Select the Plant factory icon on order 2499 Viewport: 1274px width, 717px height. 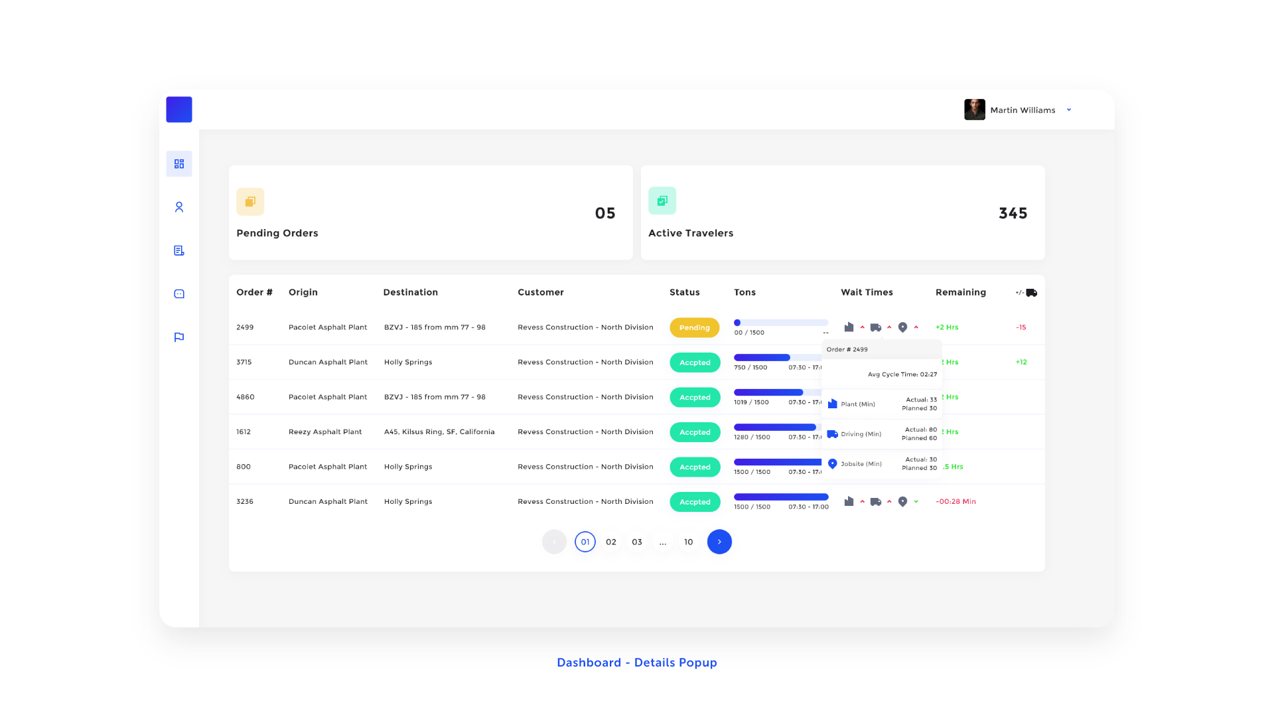tap(849, 327)
